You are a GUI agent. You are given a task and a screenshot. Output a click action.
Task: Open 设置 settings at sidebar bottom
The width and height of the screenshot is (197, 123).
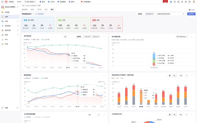pos(6,108)
